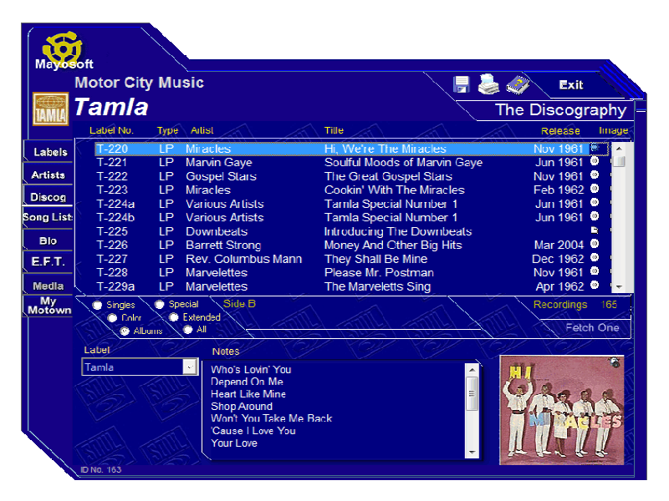Screen dimensions: 669x501
Task: Open the Song List tab
Action: (x=48, y=217)
